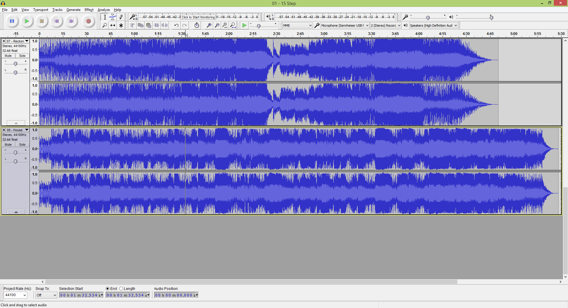Choose the Time Shift tool

(x=113, y=25)
